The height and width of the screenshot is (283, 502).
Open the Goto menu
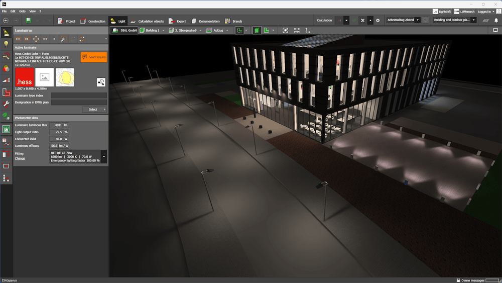[x=22, y=11]
